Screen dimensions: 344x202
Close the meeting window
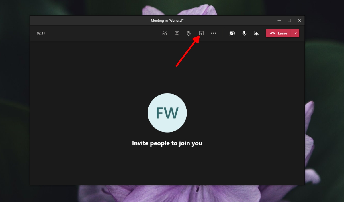coord(299,21)
